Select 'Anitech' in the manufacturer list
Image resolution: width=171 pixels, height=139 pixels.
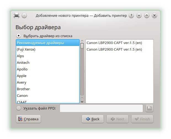click(x=48, y=62)
